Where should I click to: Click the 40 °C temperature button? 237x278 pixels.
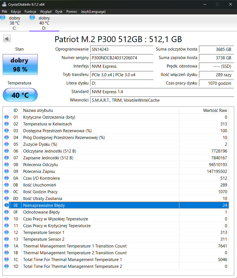click(x=20, y=95)
